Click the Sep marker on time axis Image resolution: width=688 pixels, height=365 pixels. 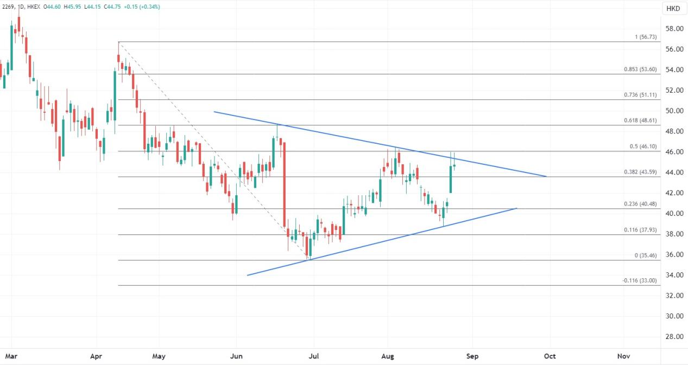click(x=471, y=356)
